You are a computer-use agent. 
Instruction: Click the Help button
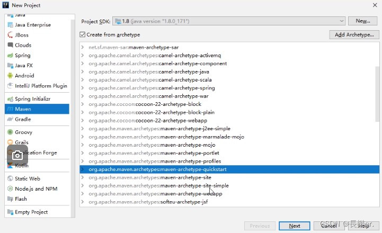coord(363,226)
